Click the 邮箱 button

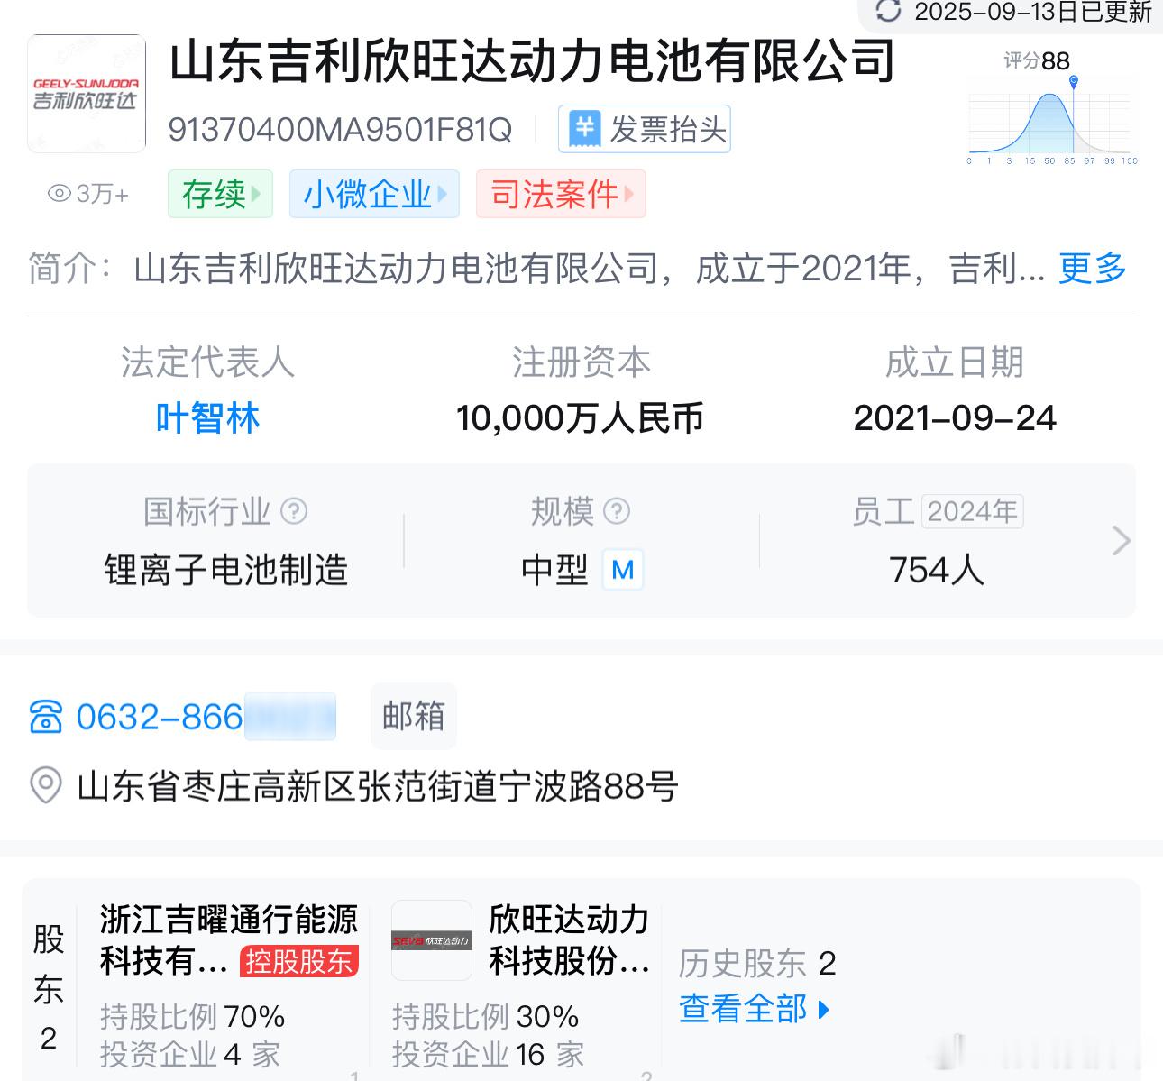[x=414, y=716]
